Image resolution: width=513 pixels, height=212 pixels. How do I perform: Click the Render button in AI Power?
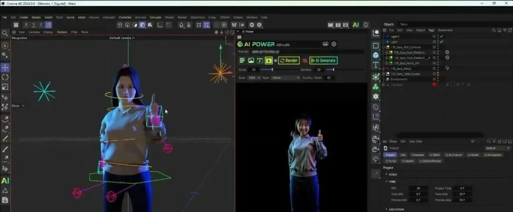pos(289,60)
